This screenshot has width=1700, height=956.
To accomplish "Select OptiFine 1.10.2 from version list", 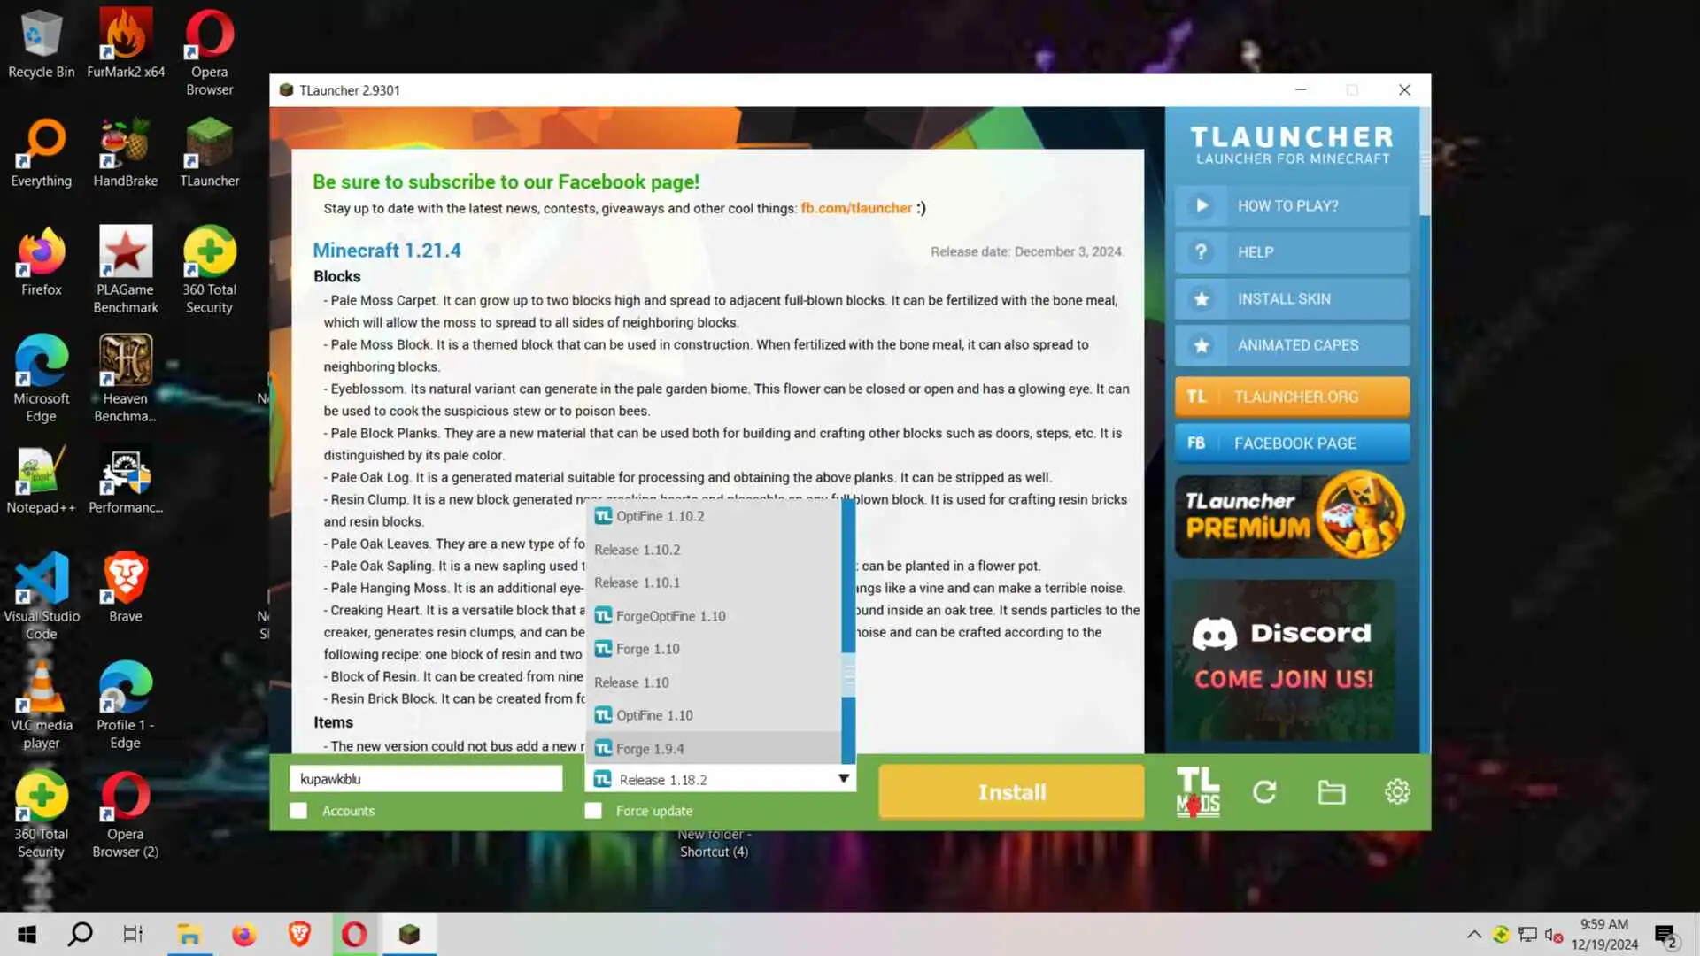I will [661, 516].
